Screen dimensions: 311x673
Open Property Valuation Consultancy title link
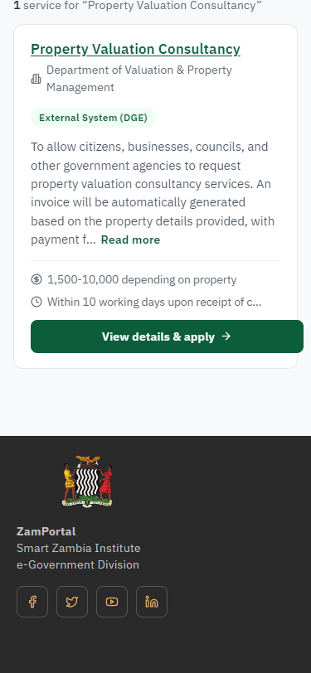pyautogui.click(x=135, y=50)
